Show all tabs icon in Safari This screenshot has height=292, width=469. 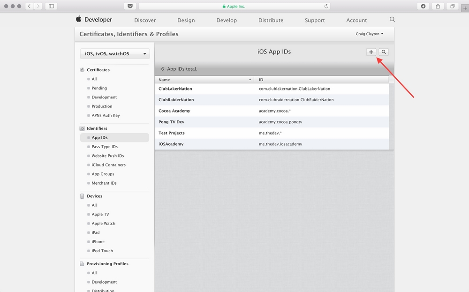[x=452, y=6]
